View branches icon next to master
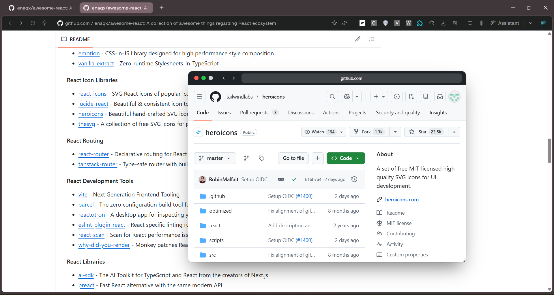Screen dimensions: 554x295 (246, 158)
